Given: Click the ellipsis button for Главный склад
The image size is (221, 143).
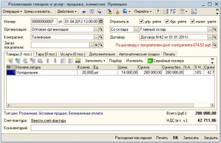Looking at the screenshot, I should point(210,29).
